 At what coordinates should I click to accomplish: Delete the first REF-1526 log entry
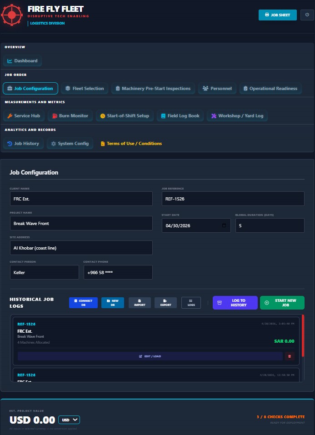point(290,356)
